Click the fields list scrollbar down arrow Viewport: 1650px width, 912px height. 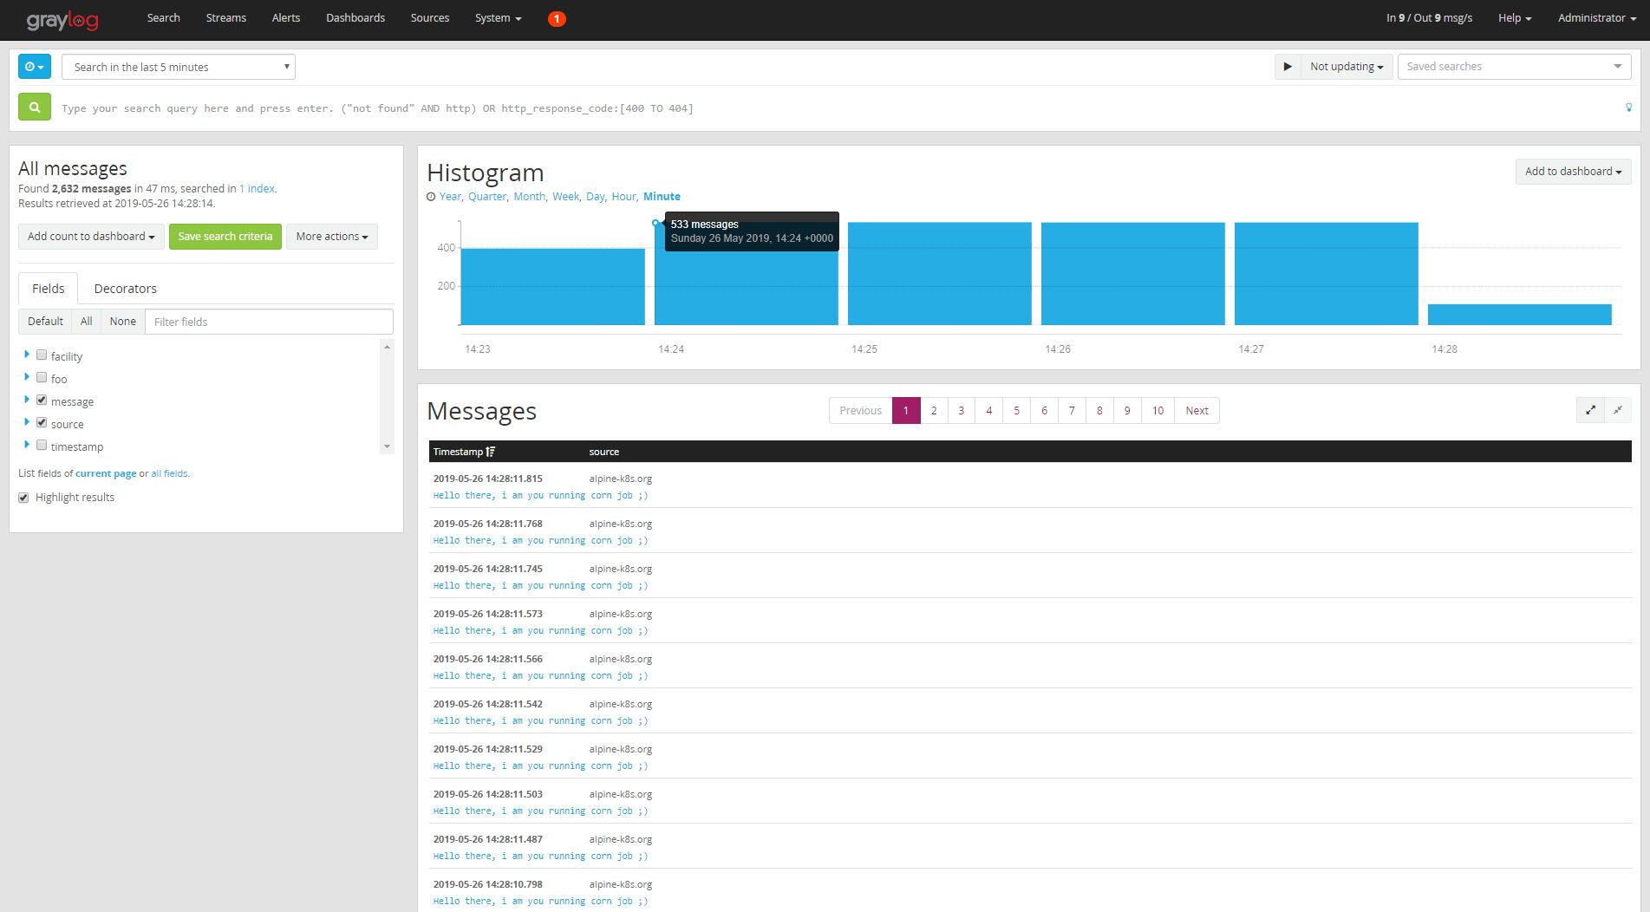tap(387, 446)
